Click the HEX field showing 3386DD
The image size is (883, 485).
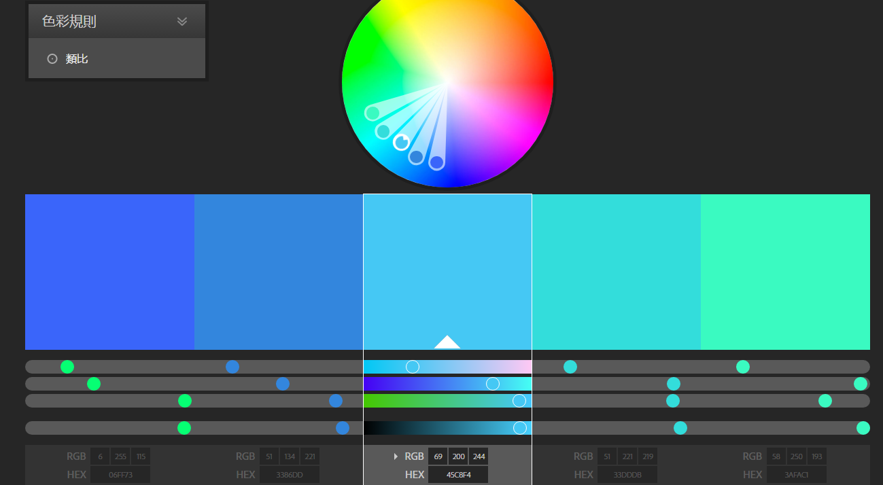289,475
